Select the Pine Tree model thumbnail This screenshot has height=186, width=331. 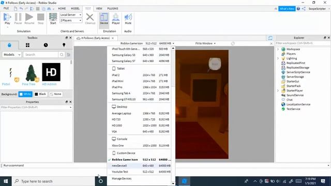(x=31, y=73)
